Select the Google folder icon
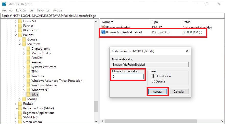This screenshot has width=225, height=124. [24, 39]
